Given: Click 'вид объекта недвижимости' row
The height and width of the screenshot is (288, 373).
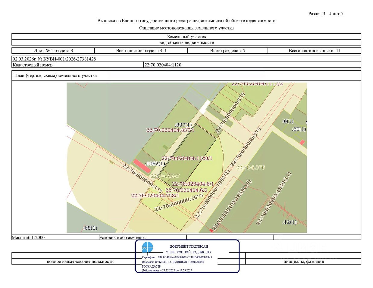Looking at the screenshot, I should (x=186, y=43).
